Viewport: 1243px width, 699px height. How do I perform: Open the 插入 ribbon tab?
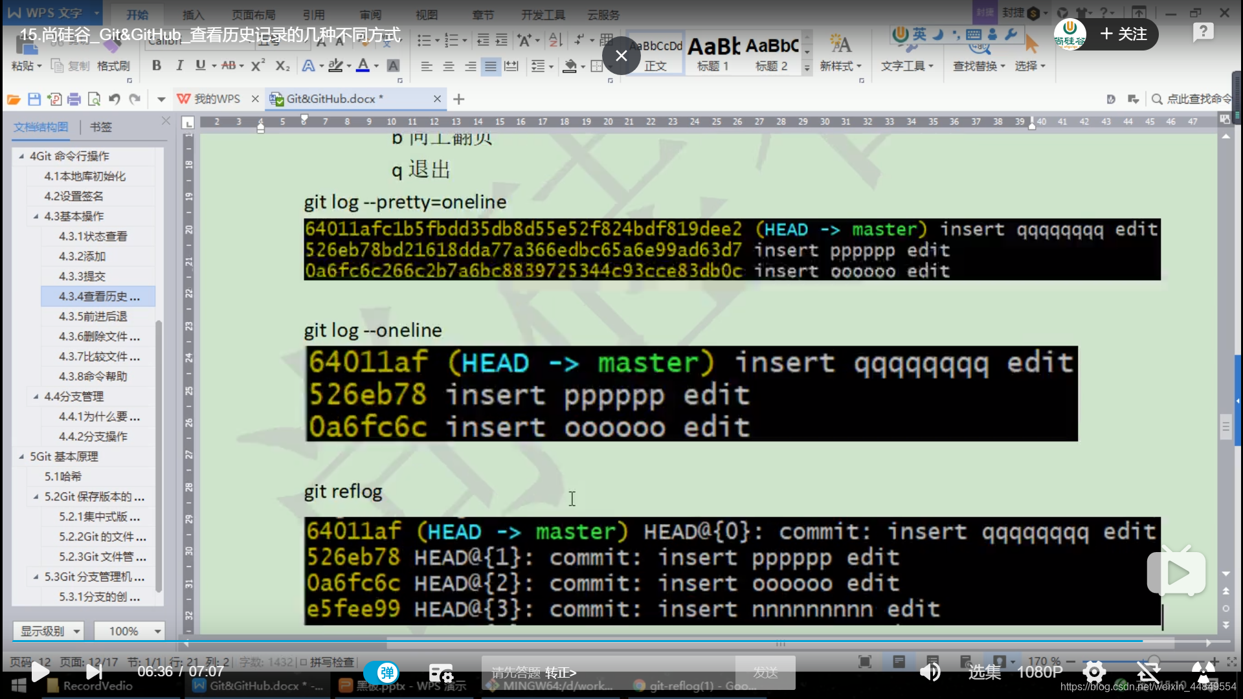pos(193,15)
